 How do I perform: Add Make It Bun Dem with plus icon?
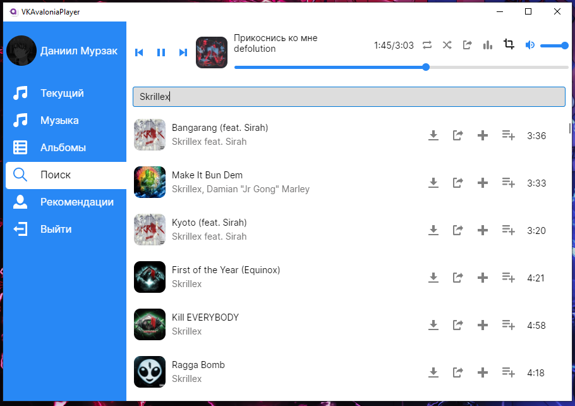click(x=483, y=183)
